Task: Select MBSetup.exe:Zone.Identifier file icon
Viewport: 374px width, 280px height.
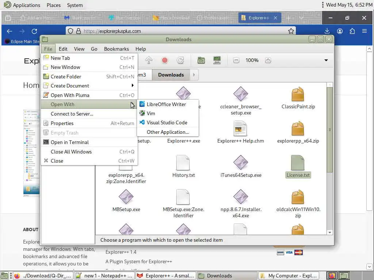Action: (x=183, y=197)
